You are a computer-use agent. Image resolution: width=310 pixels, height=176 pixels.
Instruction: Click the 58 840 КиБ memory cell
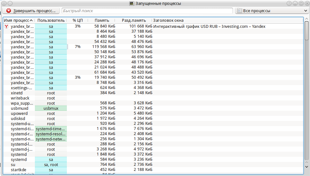pos(105,26)
